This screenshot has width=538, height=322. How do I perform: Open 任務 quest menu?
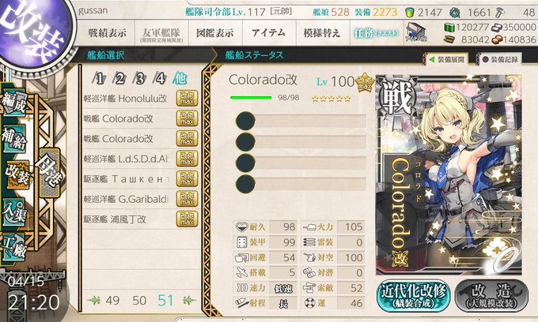pyautogui.click(x=377, y=33)
